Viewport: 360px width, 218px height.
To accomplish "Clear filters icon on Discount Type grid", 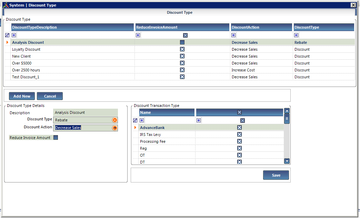I will pyautogui.click(x=7, y=35).
